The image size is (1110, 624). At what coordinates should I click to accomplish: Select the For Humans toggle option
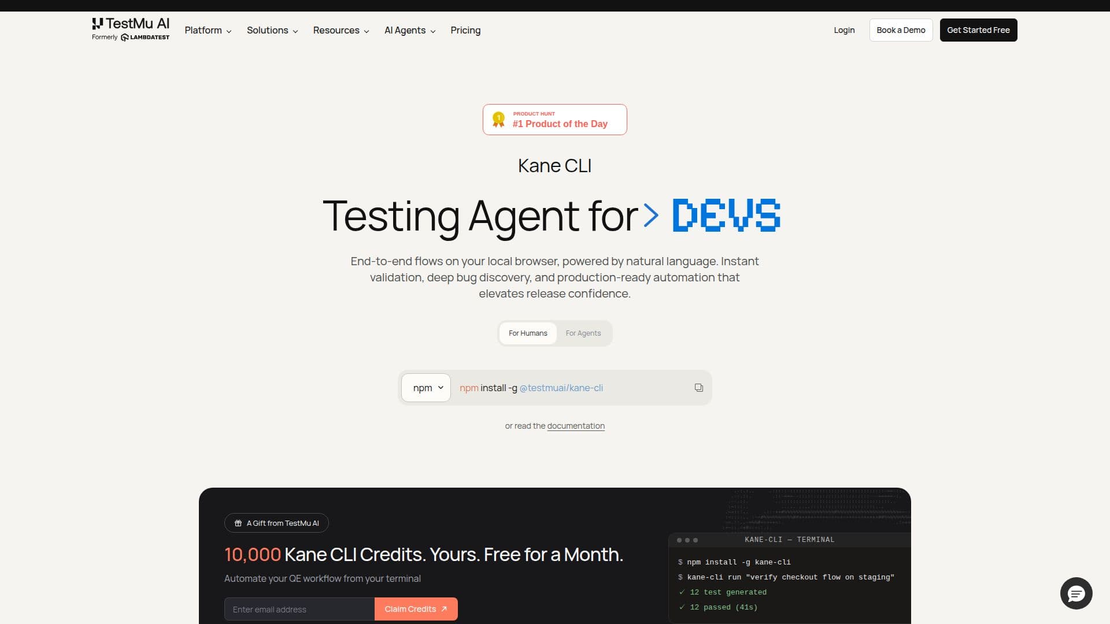(x=528, y=333)
